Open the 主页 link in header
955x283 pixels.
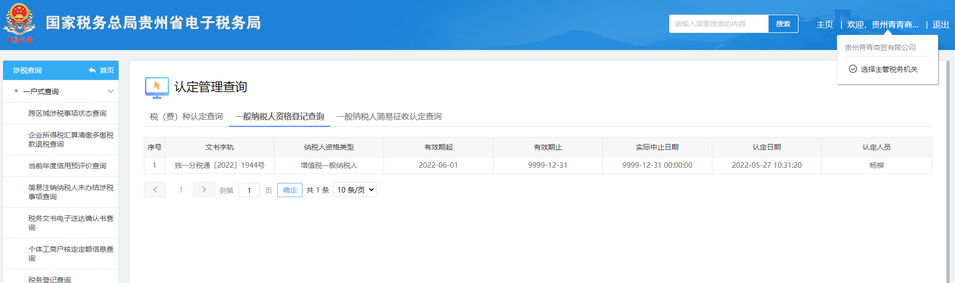tap(824, 24)
